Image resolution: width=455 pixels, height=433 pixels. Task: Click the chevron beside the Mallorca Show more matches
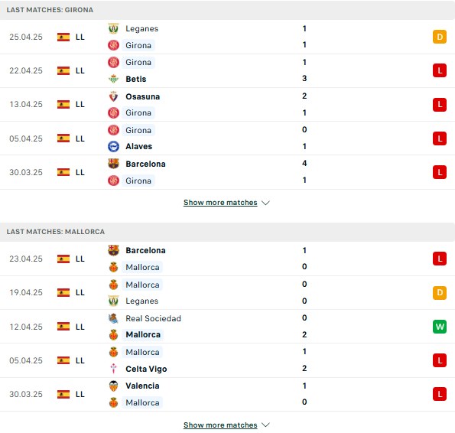click(x=265, y=425)
